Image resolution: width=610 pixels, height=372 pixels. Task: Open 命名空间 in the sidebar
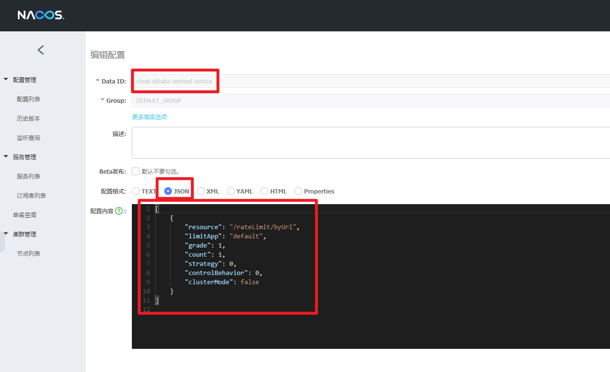25,215
